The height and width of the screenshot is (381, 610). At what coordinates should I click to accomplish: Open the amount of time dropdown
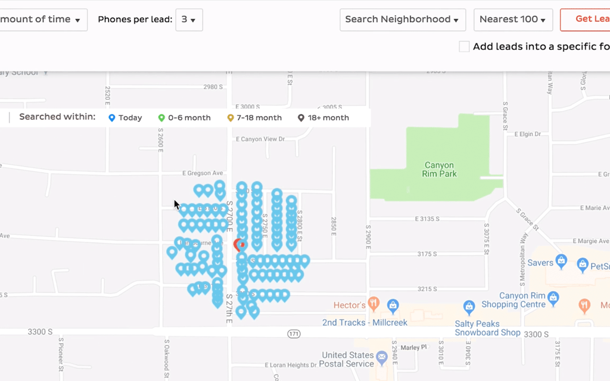42,20
